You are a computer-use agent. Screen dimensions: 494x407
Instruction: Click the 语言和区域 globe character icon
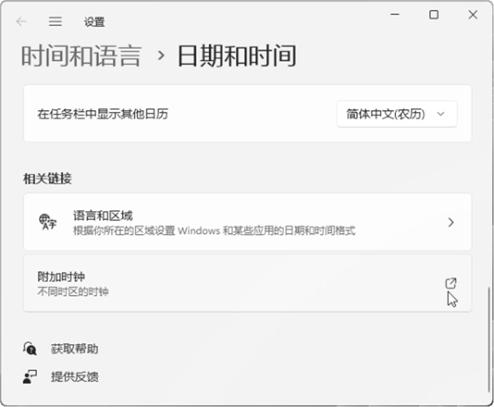click(x=47, y=222)
